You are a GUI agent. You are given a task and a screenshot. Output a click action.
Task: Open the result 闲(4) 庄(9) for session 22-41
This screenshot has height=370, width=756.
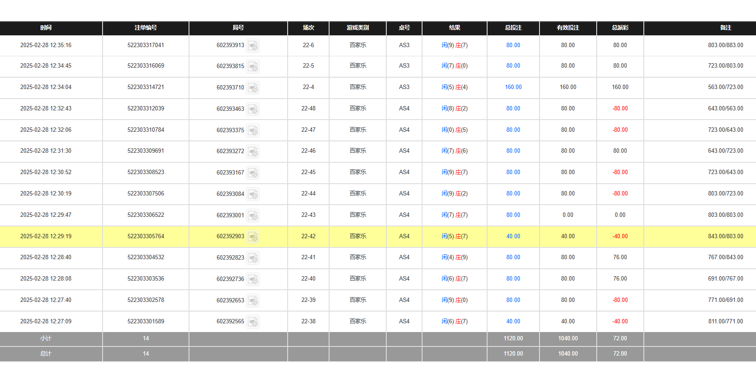(454, 257)
